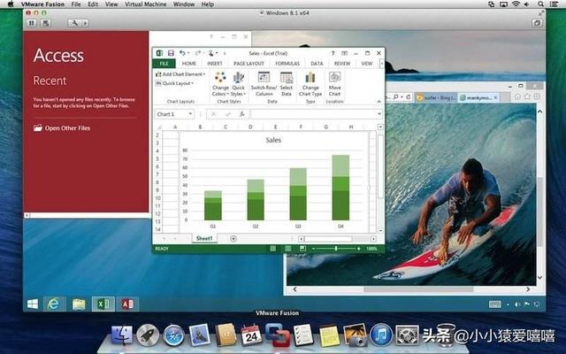Click the Spotlight search icon in Mac menu bar
Viewport: 566px width, 354px height.
click(540, 4)
